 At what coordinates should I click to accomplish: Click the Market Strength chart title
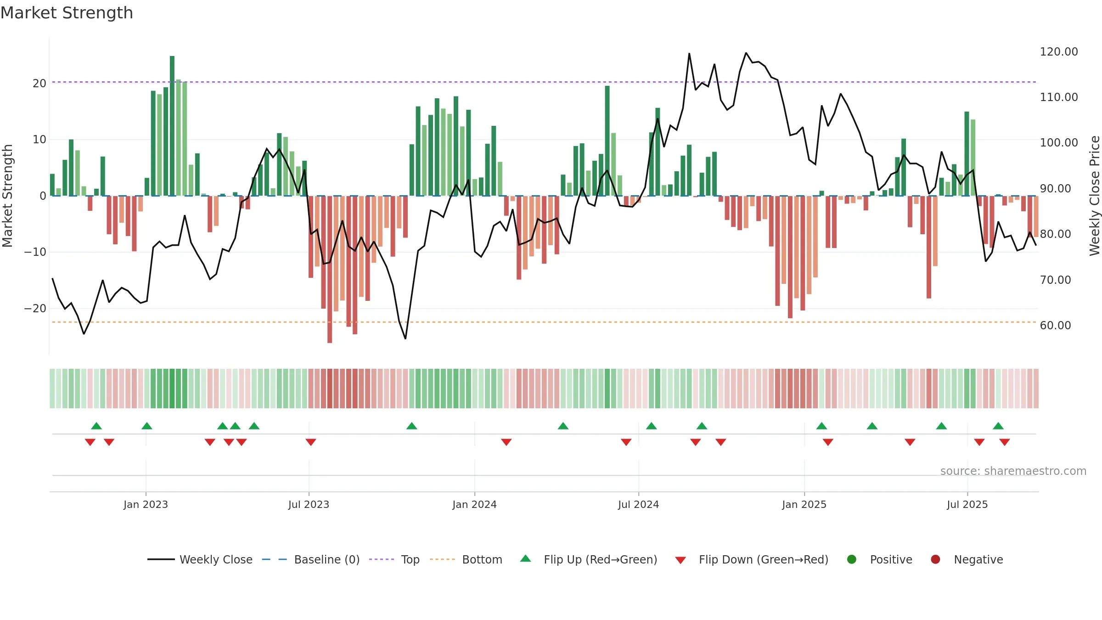click(x=67, y=13)
